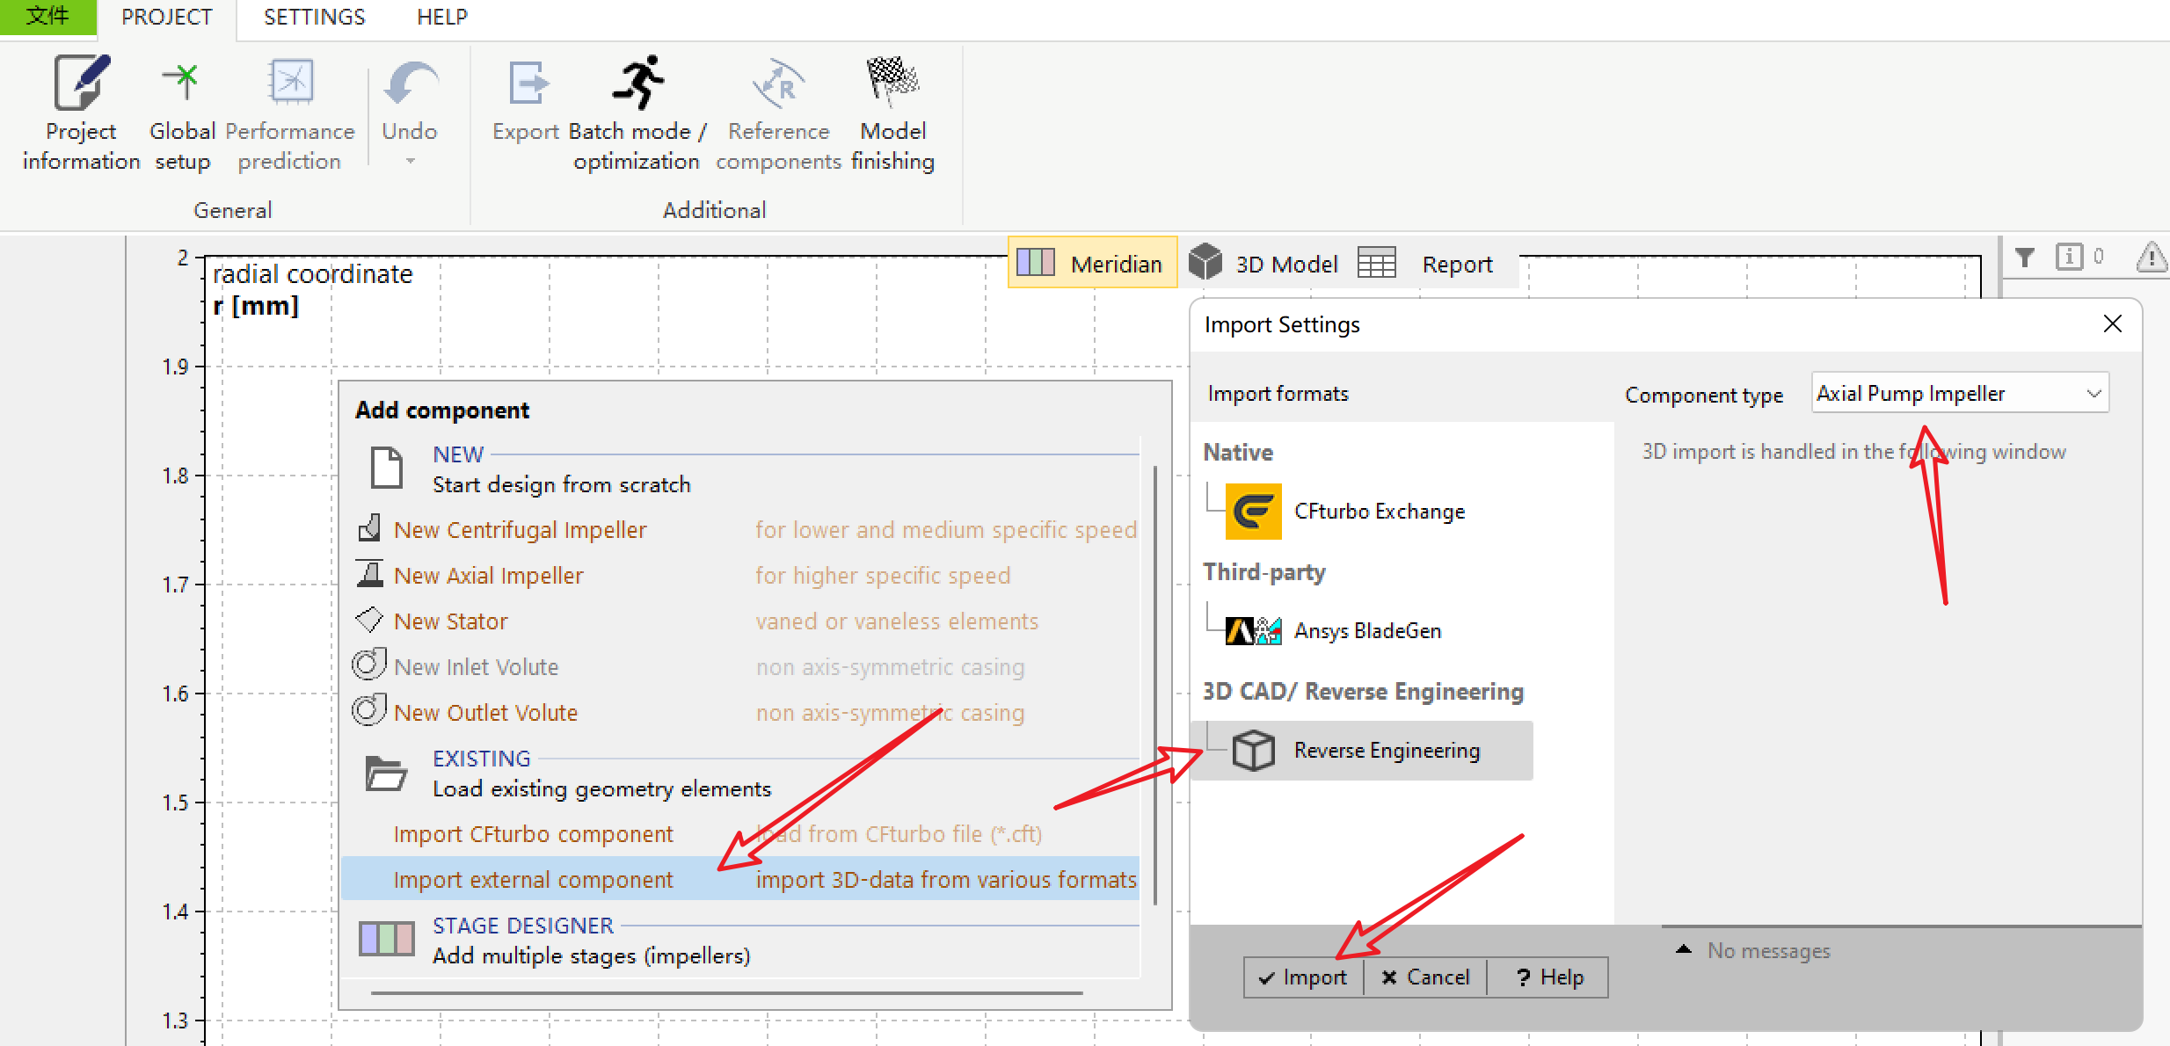Choose New Centrifugal Impeller
Viewport: 2170px width, 1046px height.
(x=520, y=530)
